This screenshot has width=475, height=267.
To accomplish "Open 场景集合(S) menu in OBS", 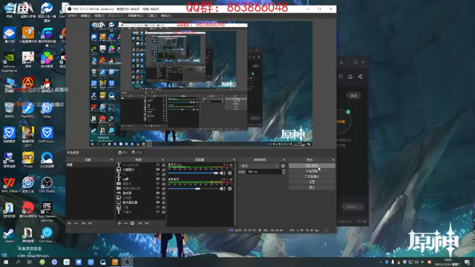I will coord(135,16).
